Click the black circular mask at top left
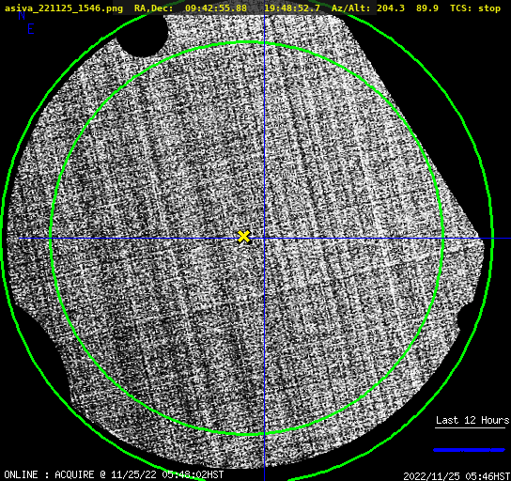 click(142, 35)
